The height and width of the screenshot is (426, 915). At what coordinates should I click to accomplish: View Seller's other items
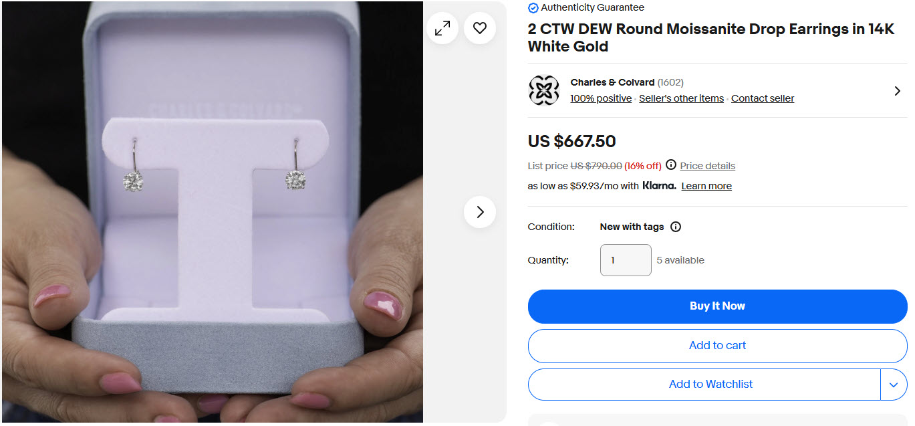click(681, 98)
